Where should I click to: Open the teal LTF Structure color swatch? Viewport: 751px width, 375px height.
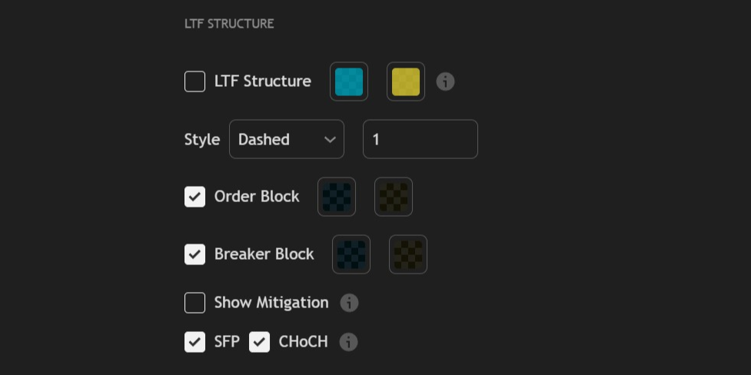click(349, 81)
